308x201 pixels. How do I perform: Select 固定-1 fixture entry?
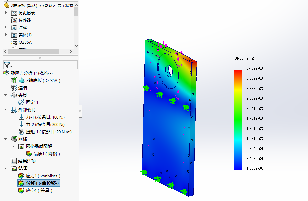(x=32, y=103)
